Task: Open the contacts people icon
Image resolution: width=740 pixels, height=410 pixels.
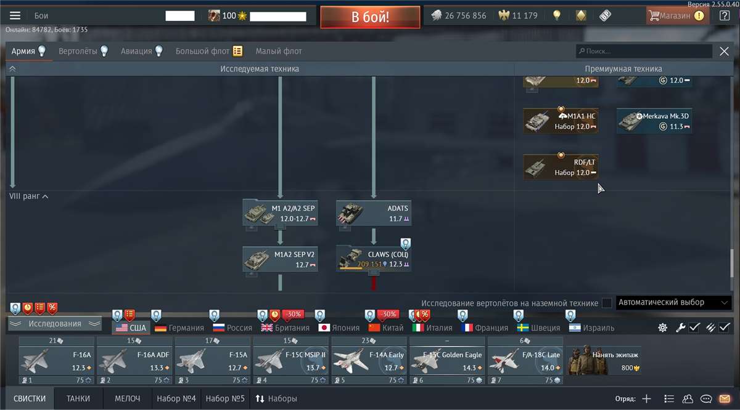Action: pyautogui.click(x=688, y=399)
